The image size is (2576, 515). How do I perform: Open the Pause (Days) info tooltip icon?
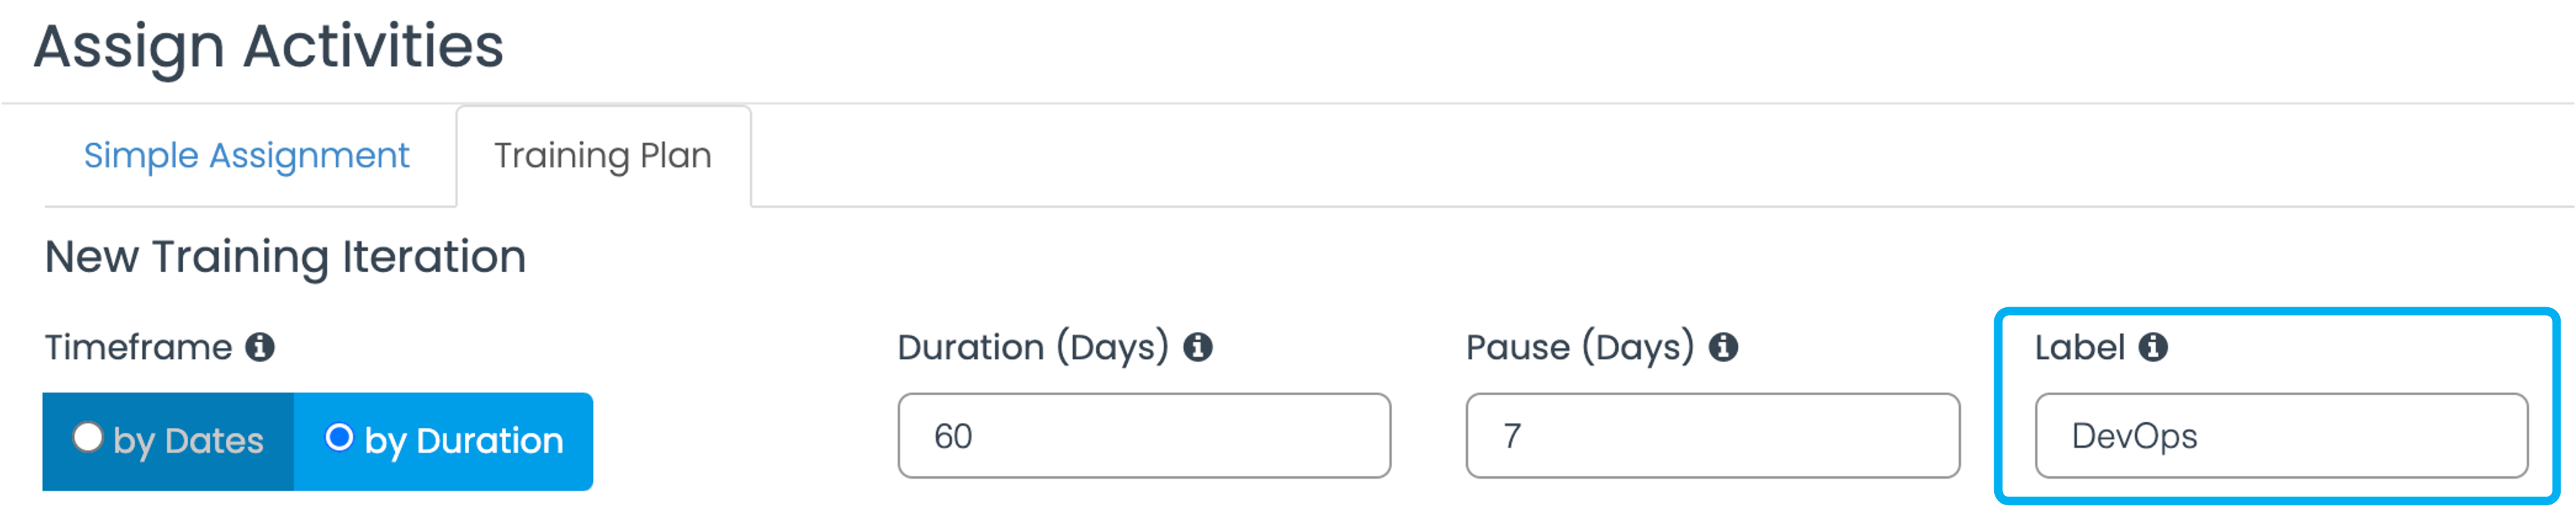[x=1723, y=347]
